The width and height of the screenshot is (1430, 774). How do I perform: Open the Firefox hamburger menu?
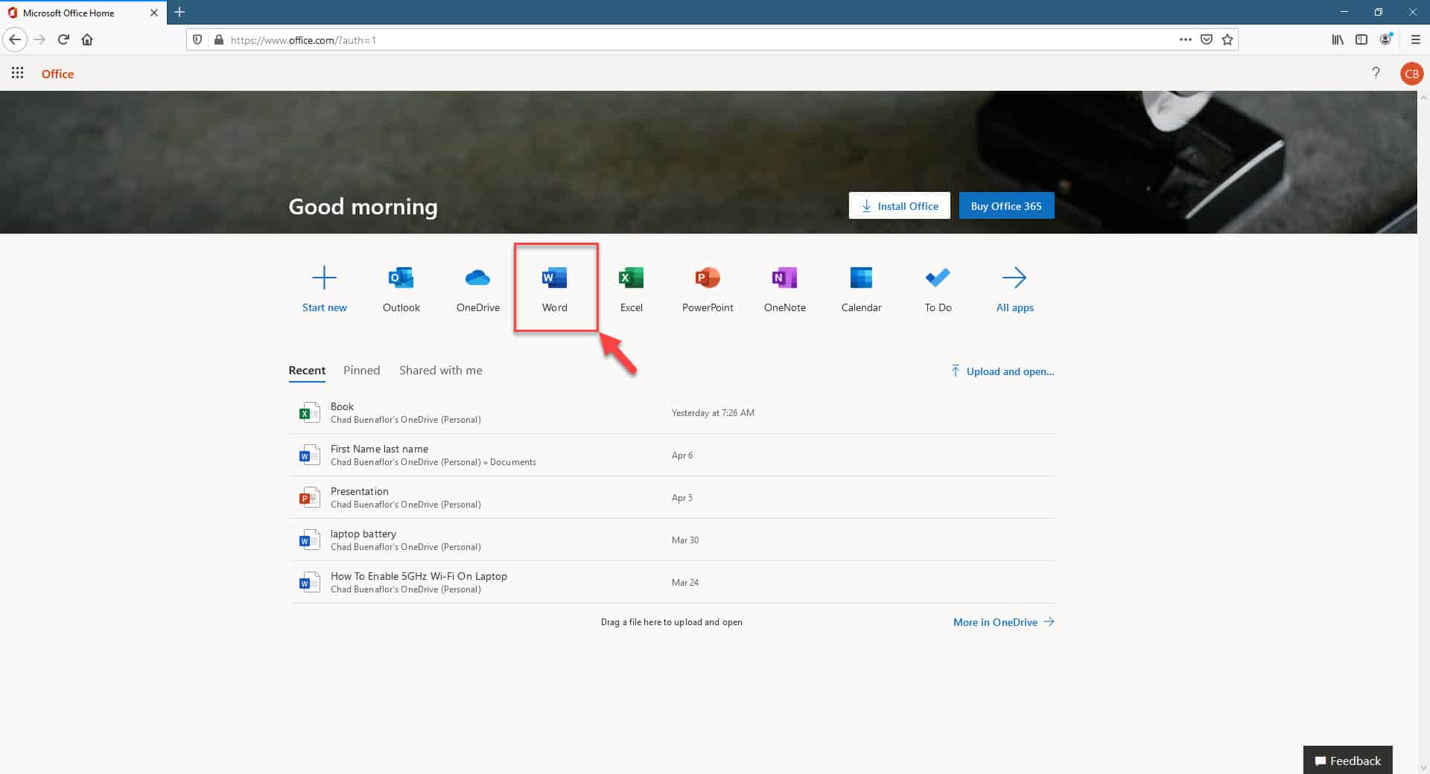(x=1416, y=39)
